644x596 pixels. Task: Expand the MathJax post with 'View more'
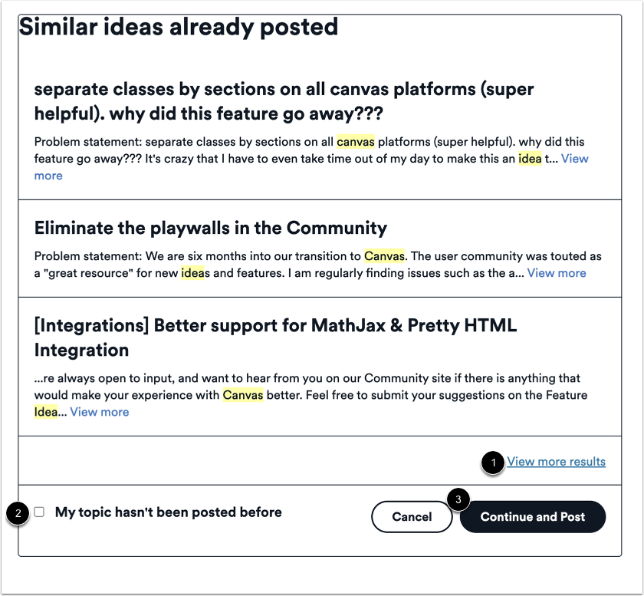(x=99, y=412)
